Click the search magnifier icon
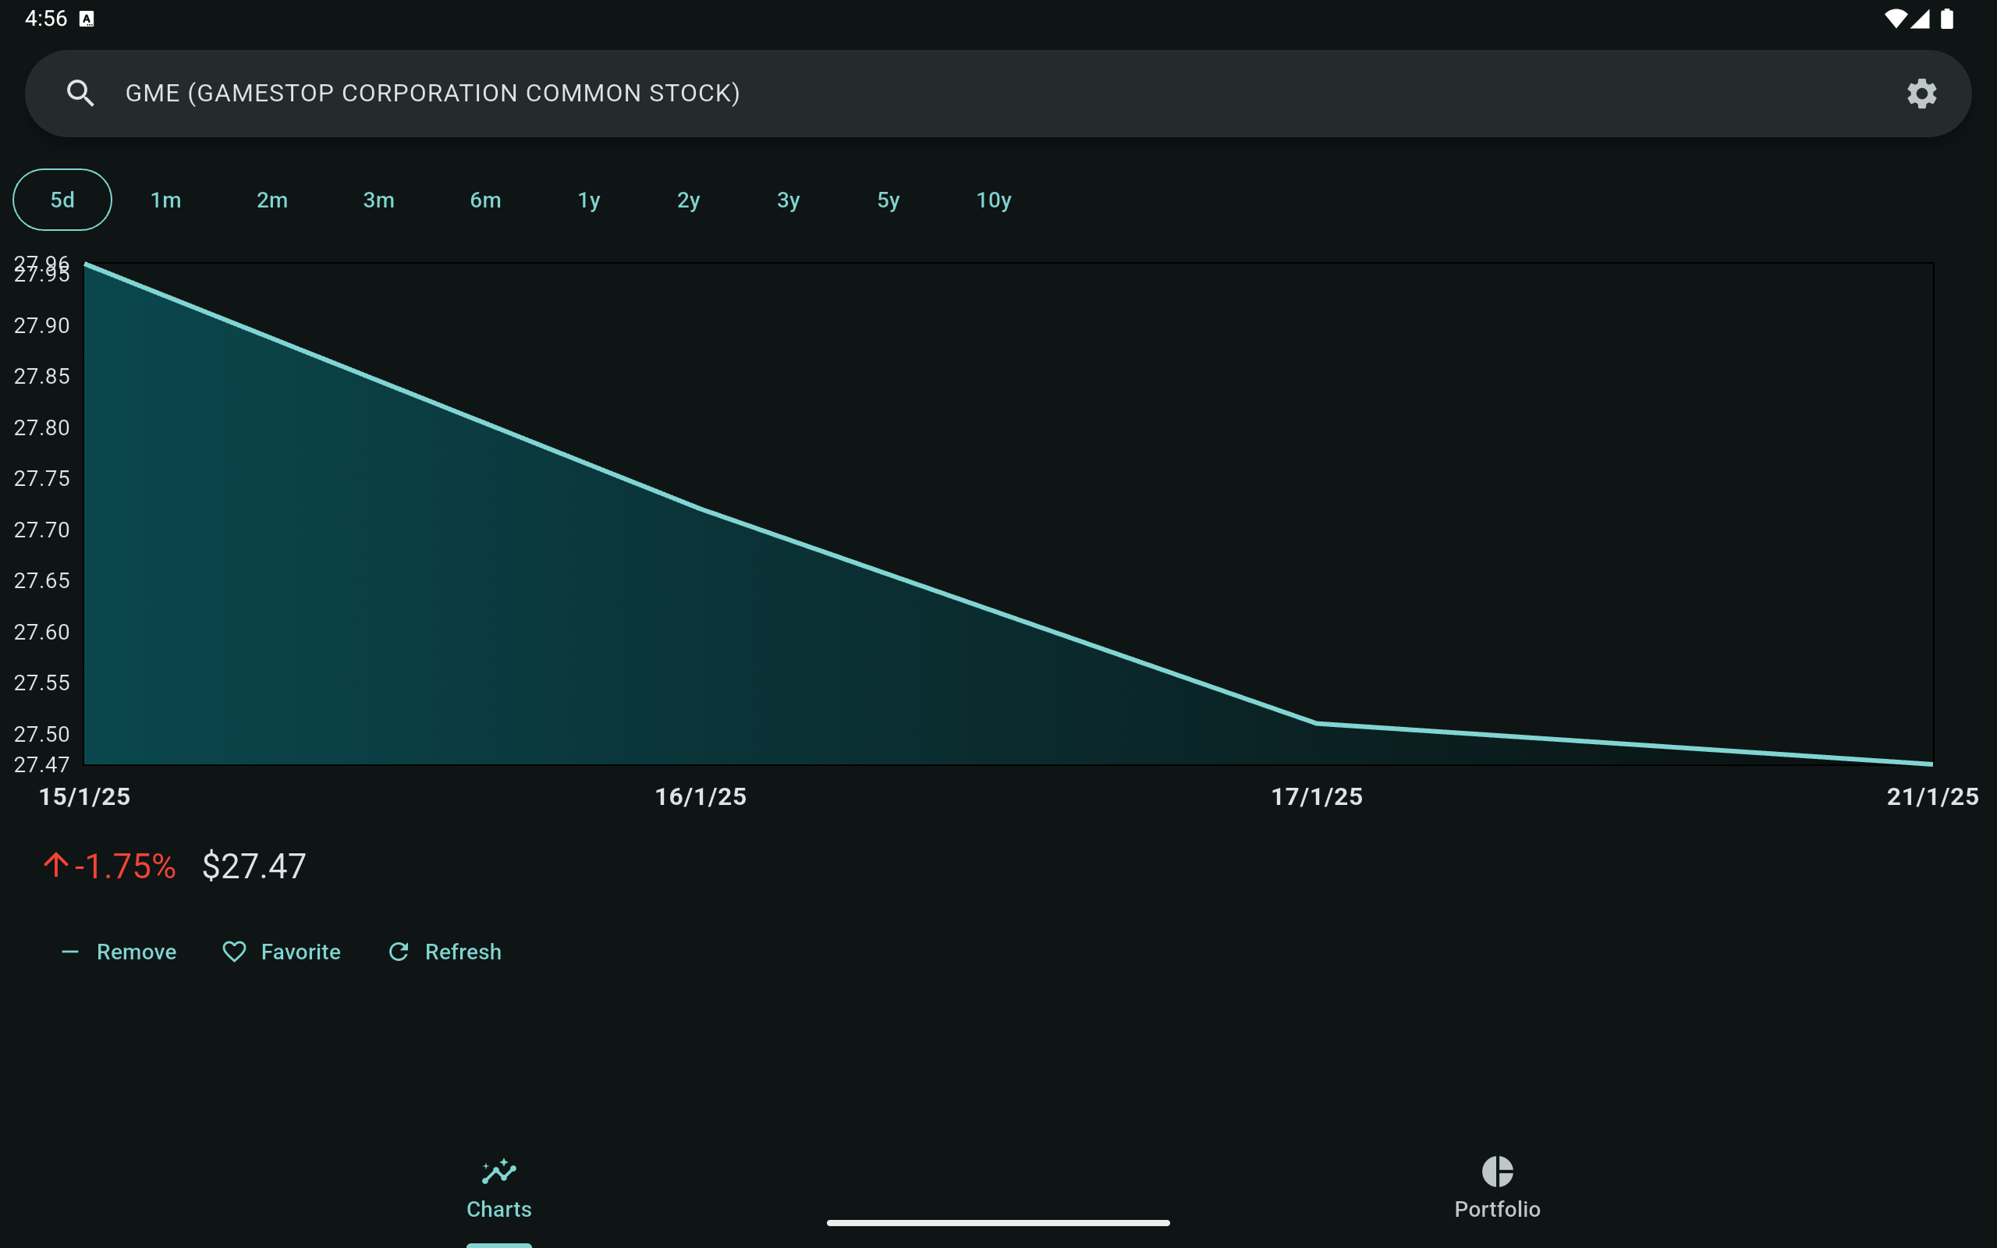 [x=80, y=94]
